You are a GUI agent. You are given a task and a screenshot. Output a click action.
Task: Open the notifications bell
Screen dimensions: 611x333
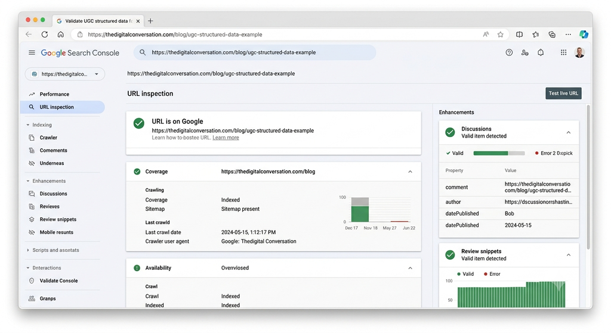tap(541, 52)
